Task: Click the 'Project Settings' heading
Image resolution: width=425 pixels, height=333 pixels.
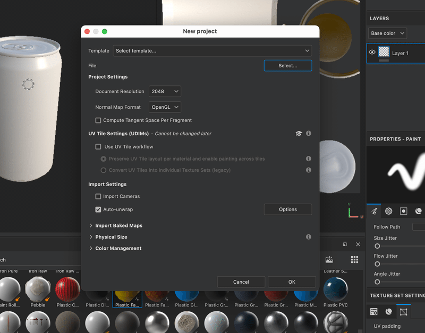Action: (108, 77)
